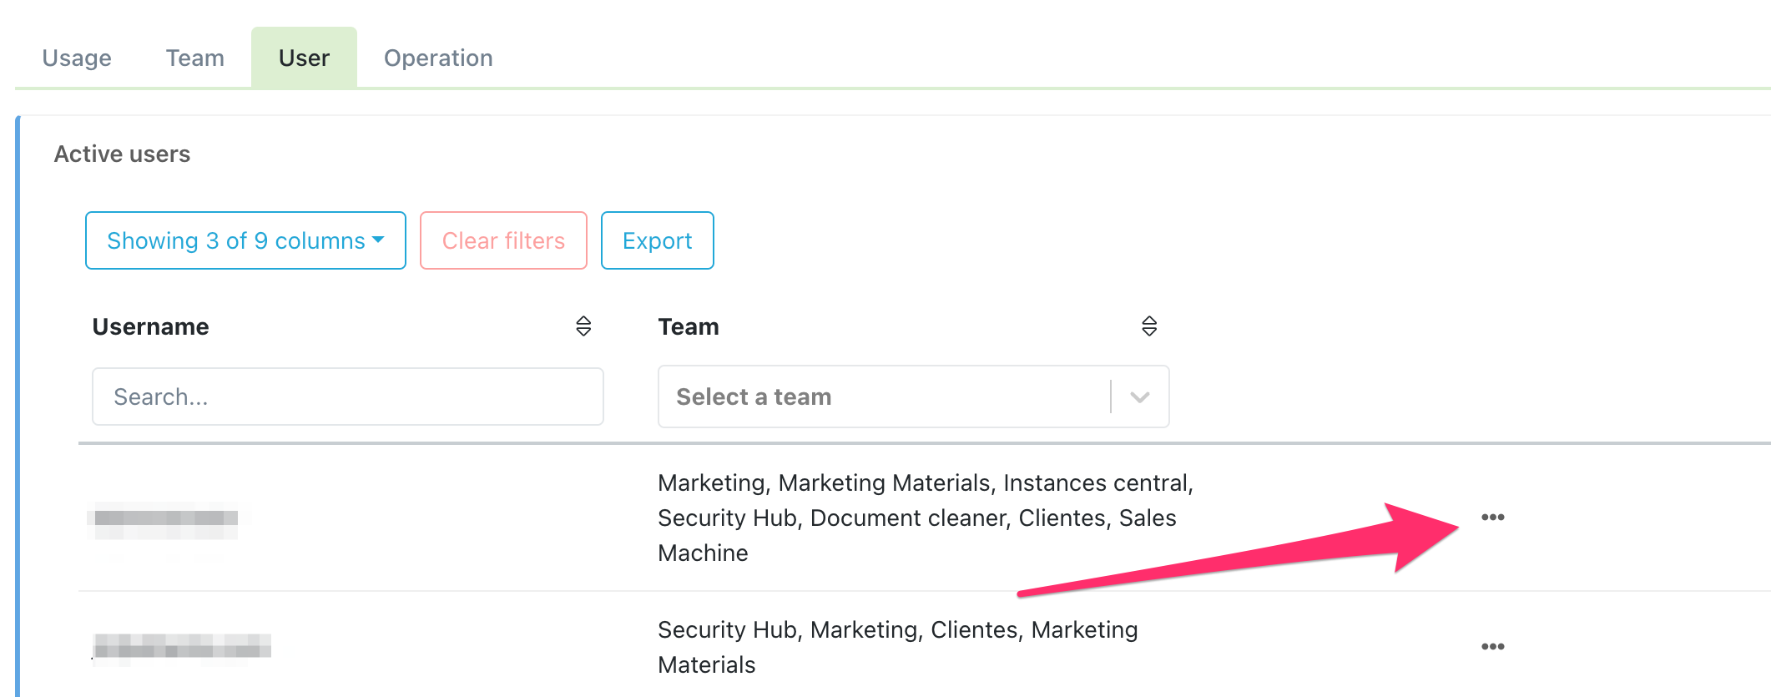Click the Username column header label

pos(151,327)
